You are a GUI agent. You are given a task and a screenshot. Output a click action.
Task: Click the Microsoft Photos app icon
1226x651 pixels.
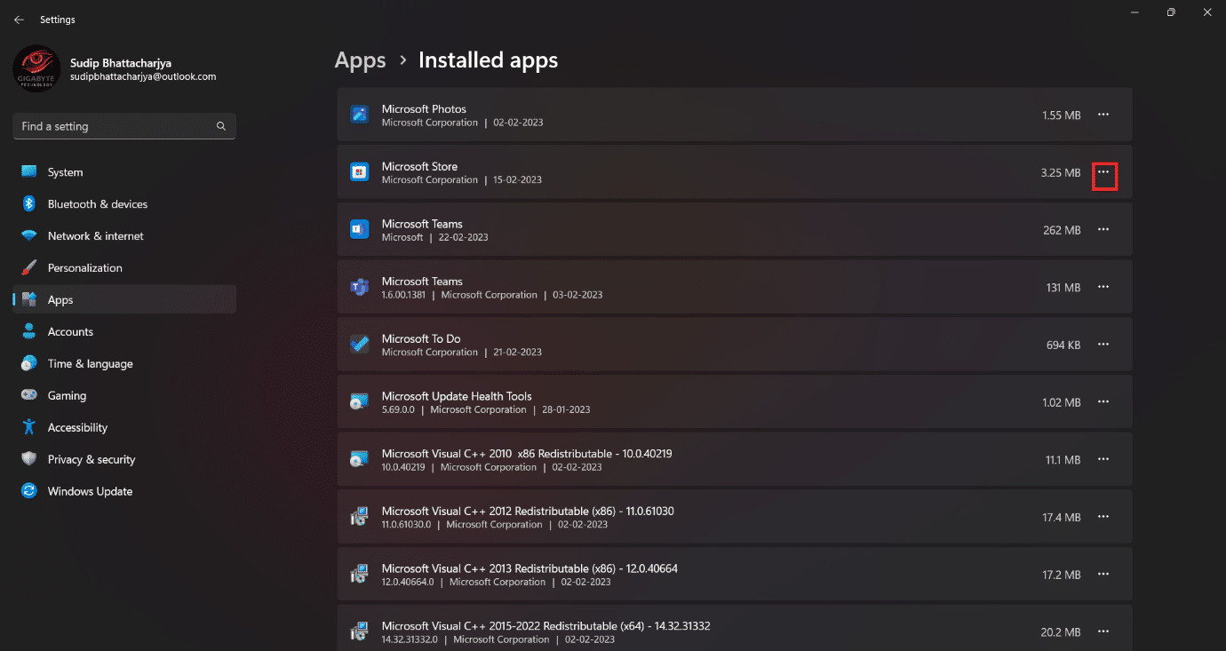(x=359, y=115)
